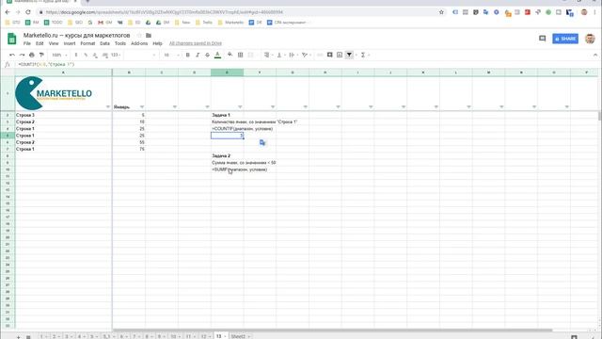Image resolution: width=602 pixels, height=339 pixels.
Task: Switch to sheet tab 12
Action: click(205, 336)
